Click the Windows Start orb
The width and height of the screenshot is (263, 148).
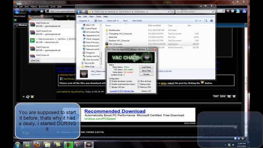click(x=17, y=145)
